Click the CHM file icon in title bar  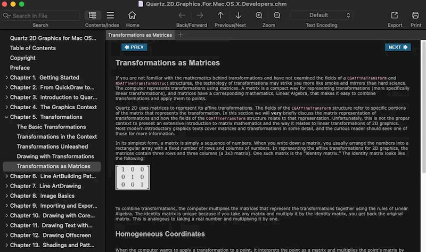click(x=141, y=4)
